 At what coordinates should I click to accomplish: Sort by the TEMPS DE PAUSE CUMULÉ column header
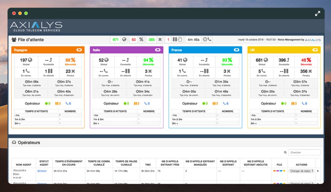point(126,163)
